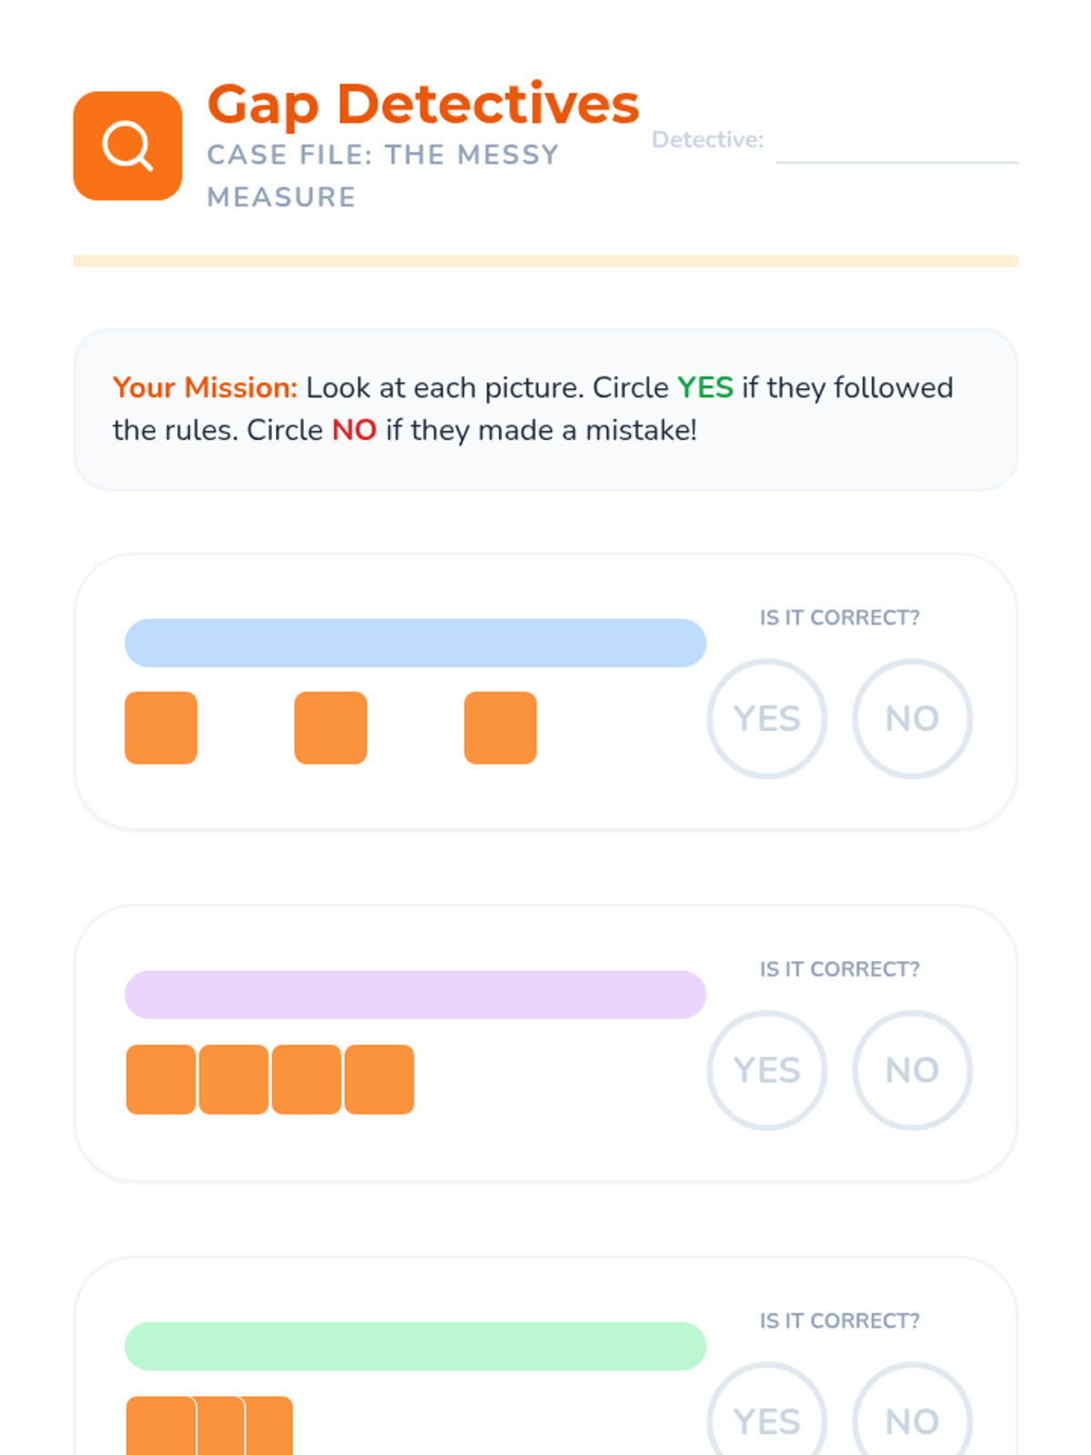
Task: Click the long green bar
Action: coord(415,1346)
